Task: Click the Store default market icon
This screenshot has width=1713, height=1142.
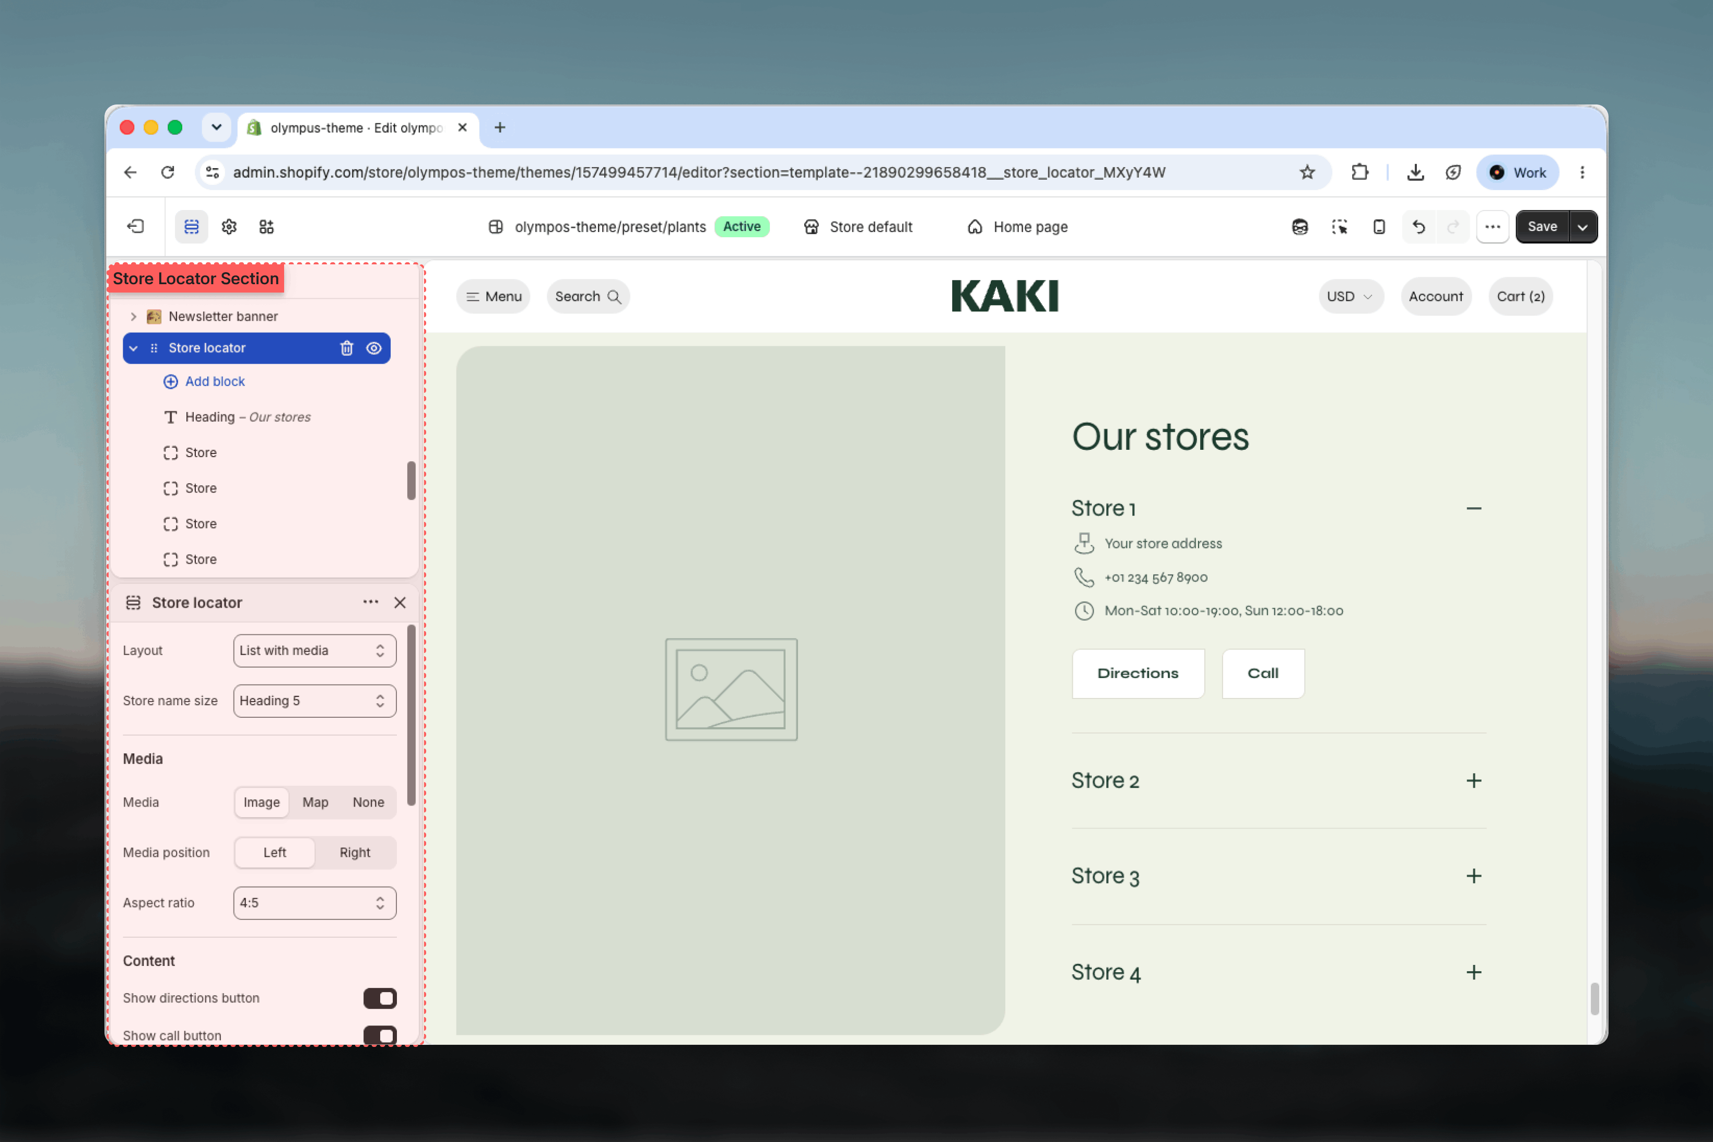Action: 811,227
